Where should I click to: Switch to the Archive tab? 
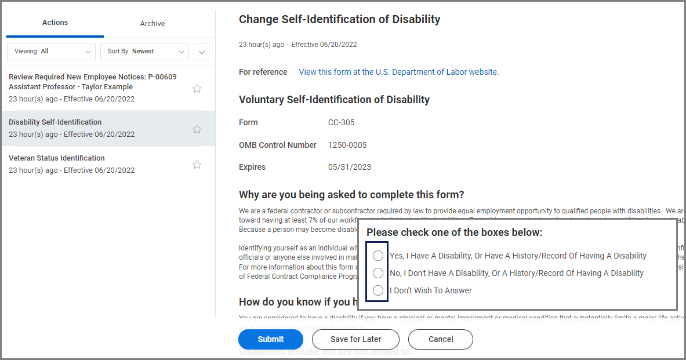(153, 24)
